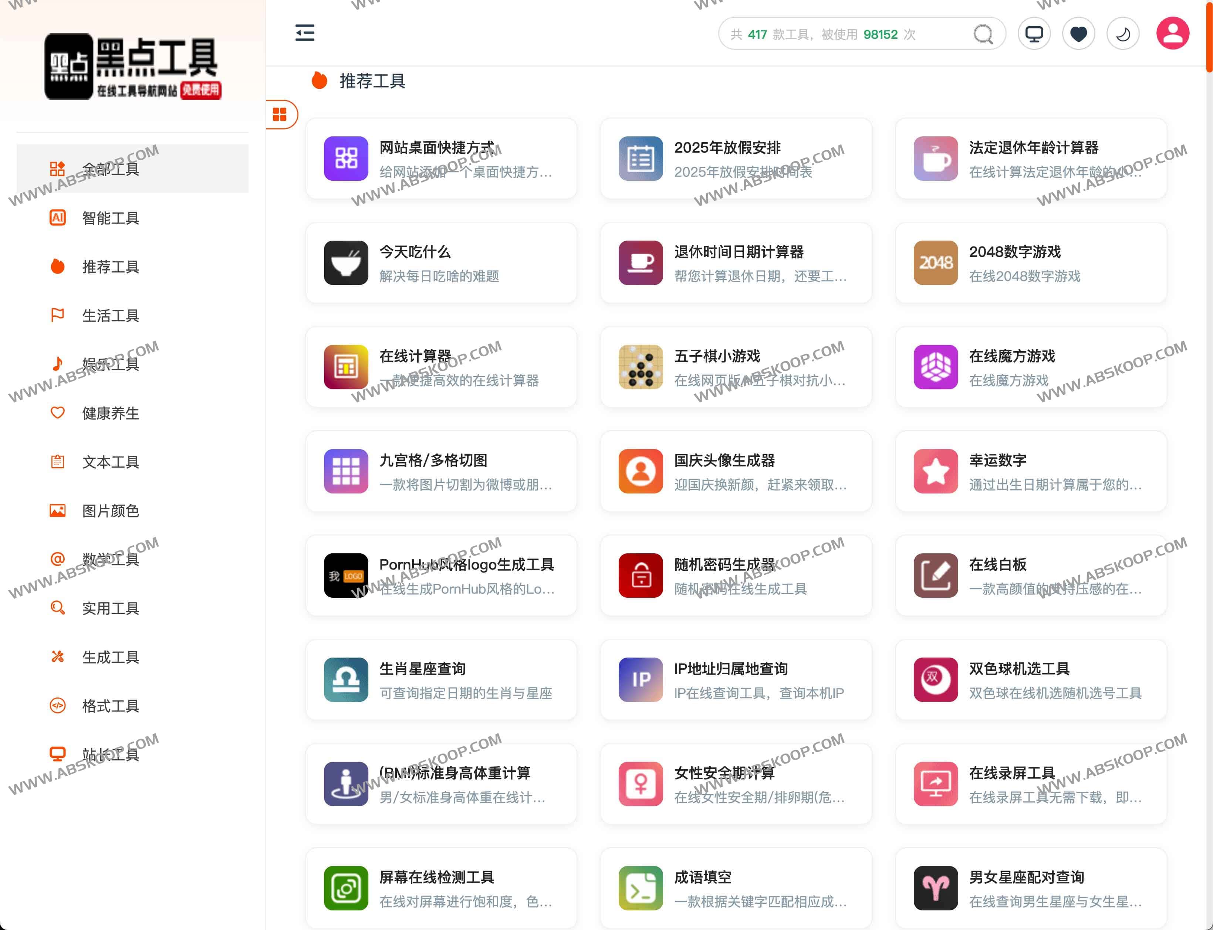
Task: Collapse the sidebar with the menu-fold icon
Action: coord(305,33)
